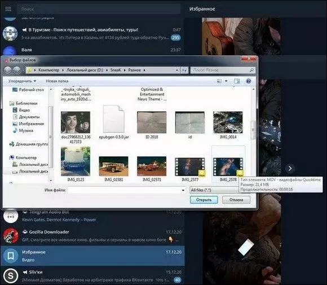This screenshot has height=285, width=327.
Task: Click the back arrow in file dialog
Action: [x=8, y=70]
